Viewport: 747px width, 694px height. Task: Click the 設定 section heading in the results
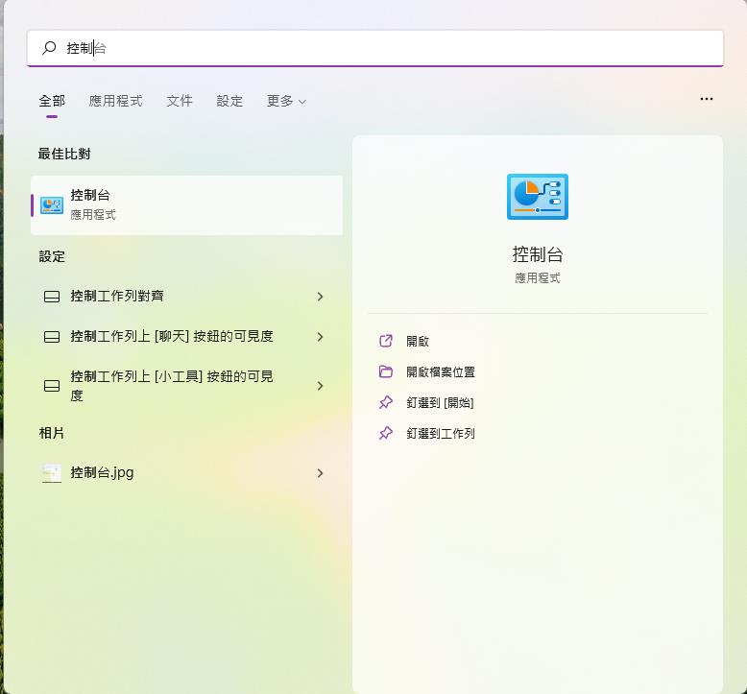[52, 256]
